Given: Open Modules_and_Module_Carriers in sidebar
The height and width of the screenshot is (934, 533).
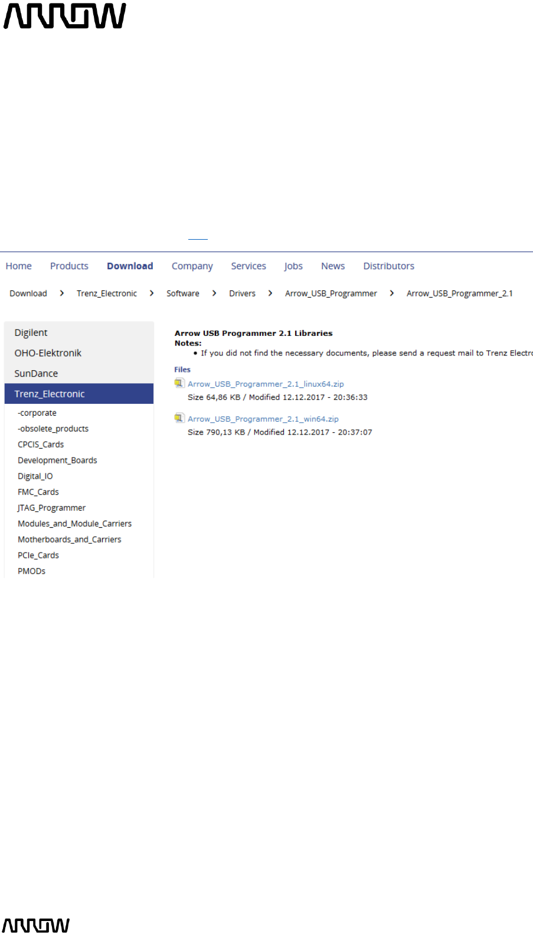Looking at the screenshot, I should click(x=75, y=524).
